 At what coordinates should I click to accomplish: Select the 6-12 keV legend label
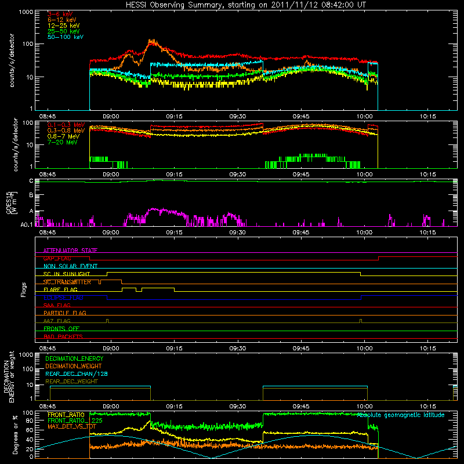click(x=62, y=20)
